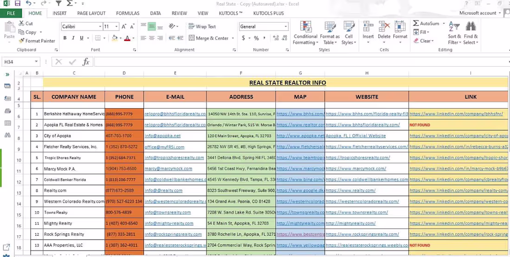Click Decrease Indent icon
The image size is (510, 257).
(x=172, y=38)
